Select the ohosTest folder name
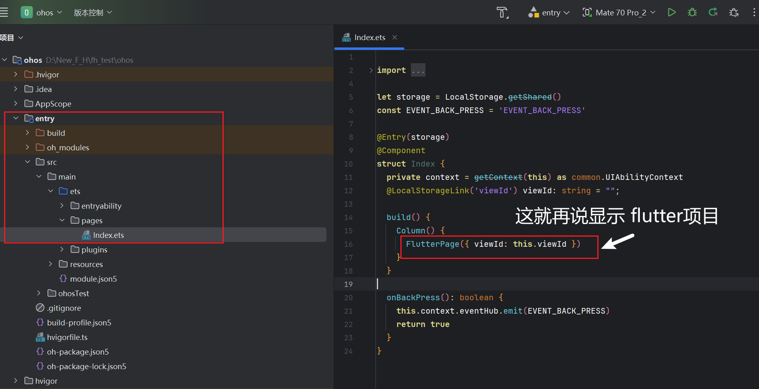 pyautogui.click(x=74, y=293)
